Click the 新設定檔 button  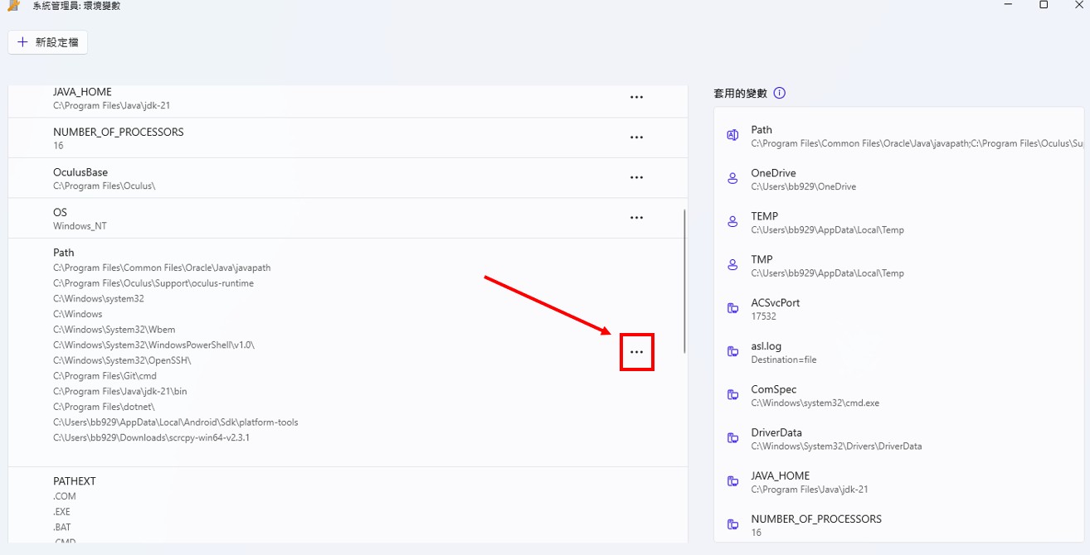pos(48,42)
